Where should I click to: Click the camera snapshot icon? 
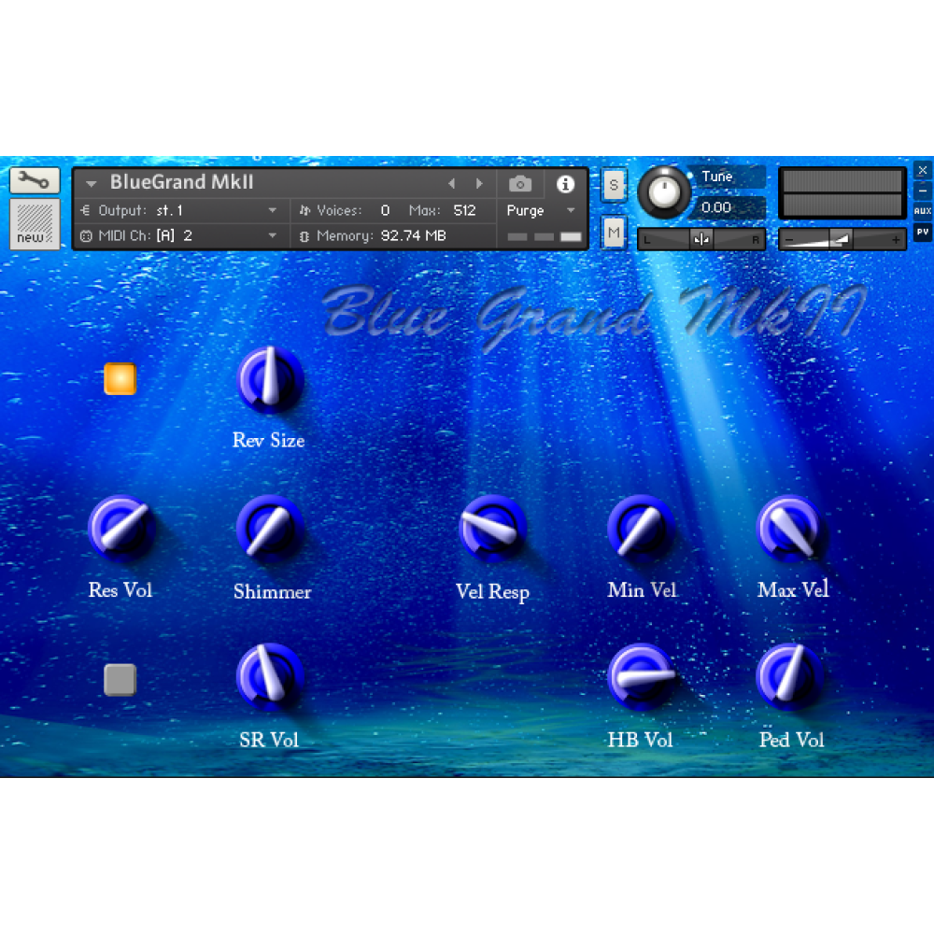click(x=520, y=184)
